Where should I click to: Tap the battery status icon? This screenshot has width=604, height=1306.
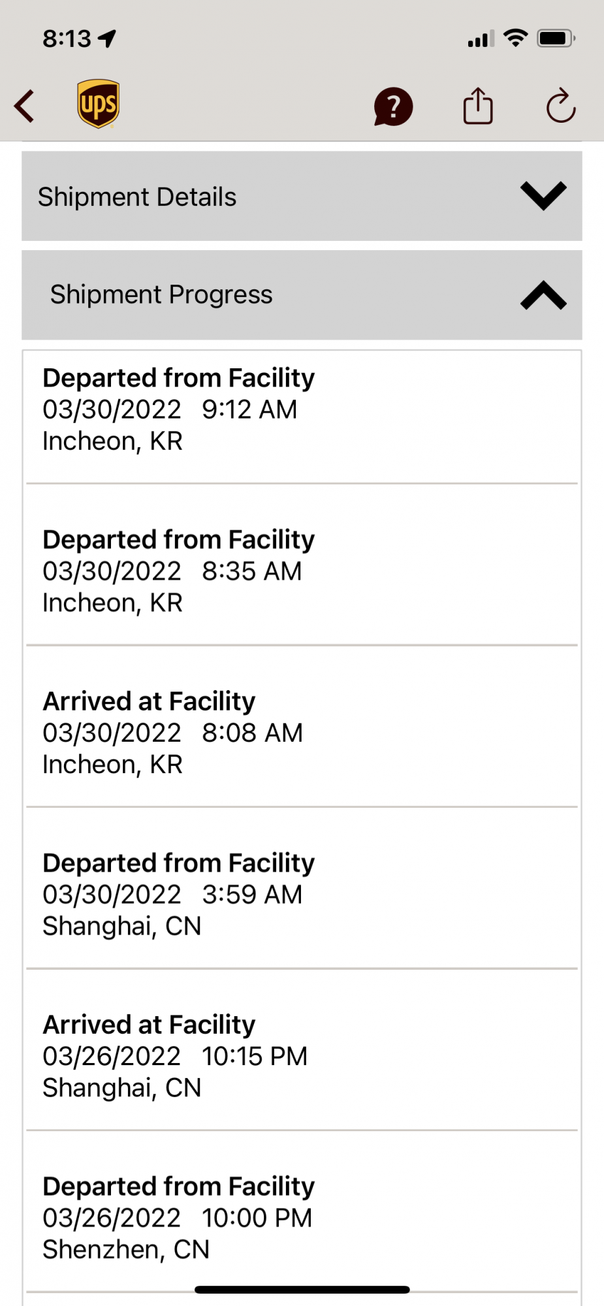pyautogui.click(x=556, y=39)
